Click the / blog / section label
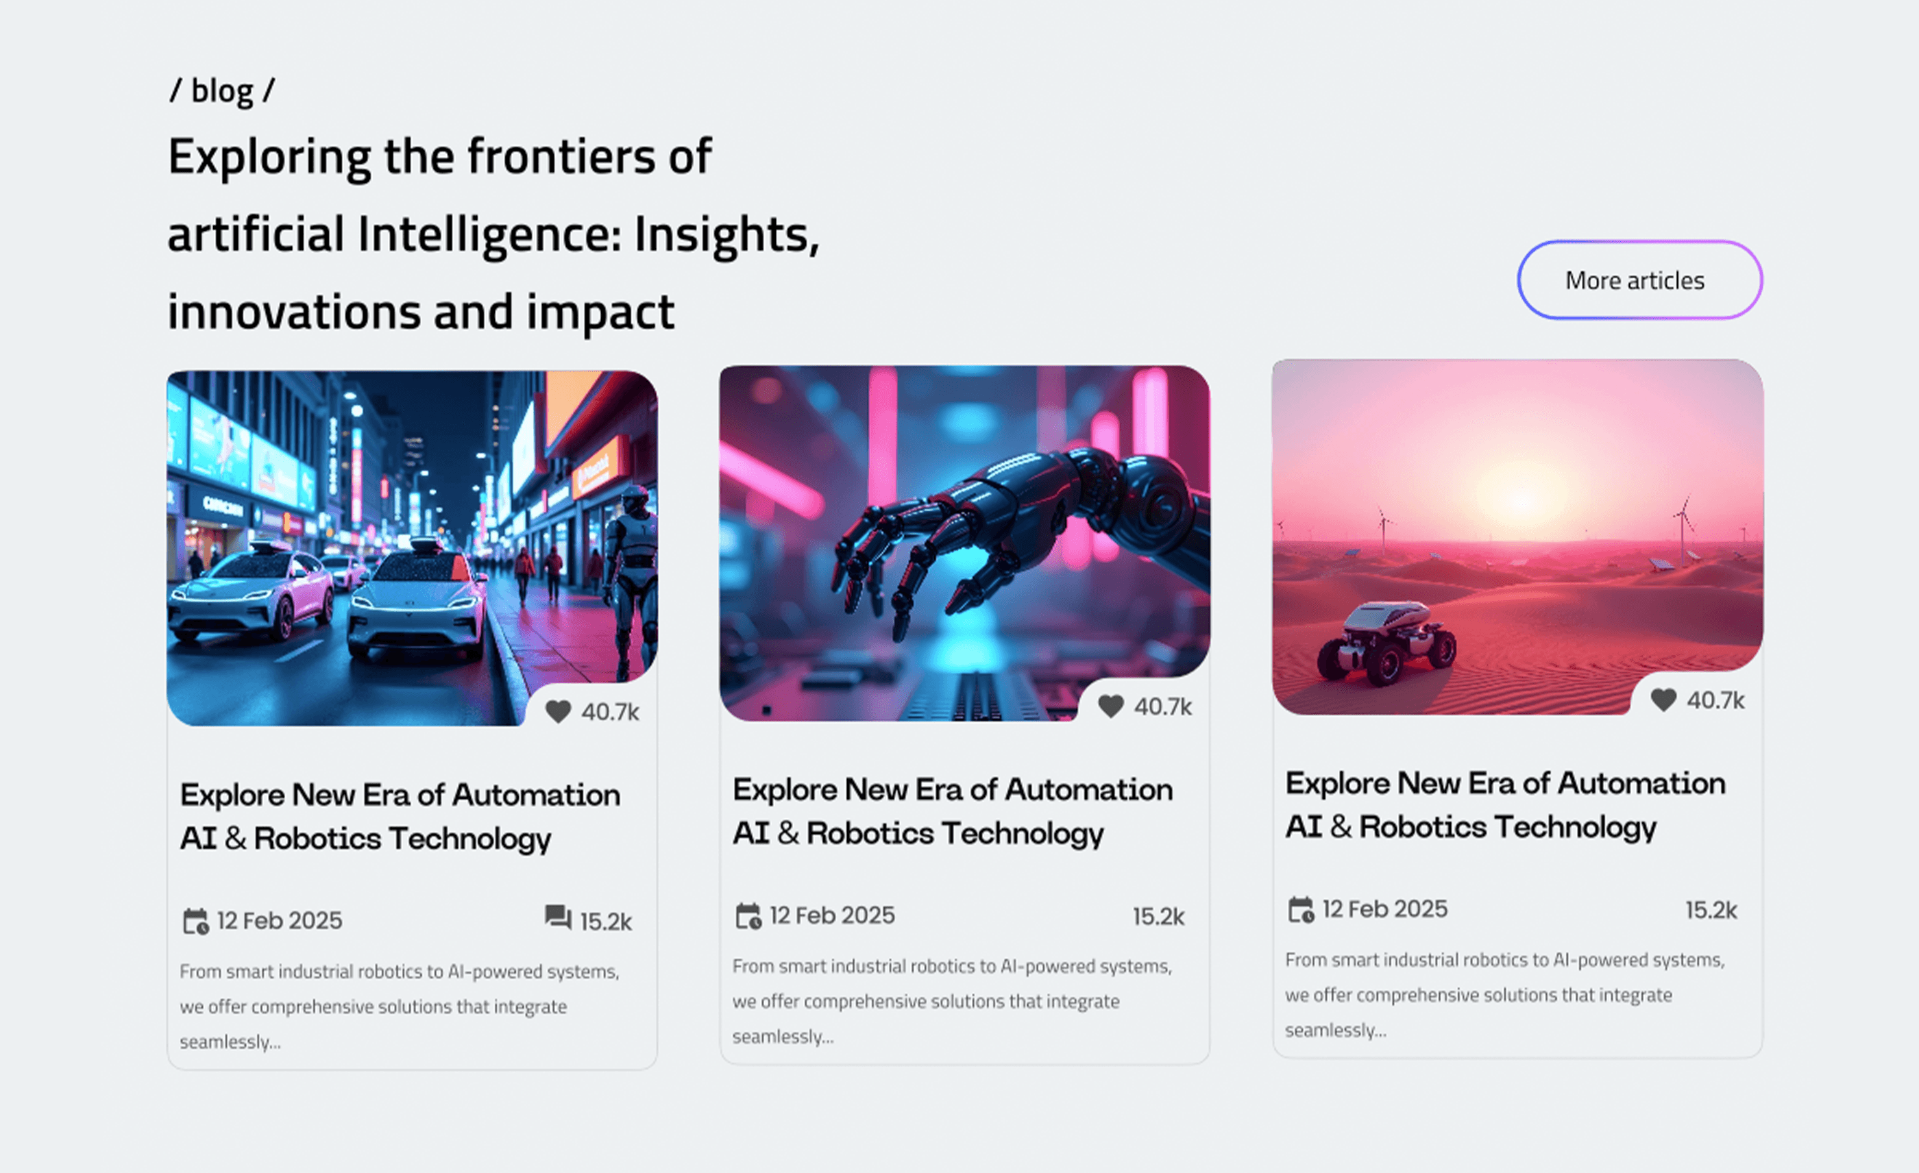Viewport: 1919px width, 1173px height. (x=222, y=91)
